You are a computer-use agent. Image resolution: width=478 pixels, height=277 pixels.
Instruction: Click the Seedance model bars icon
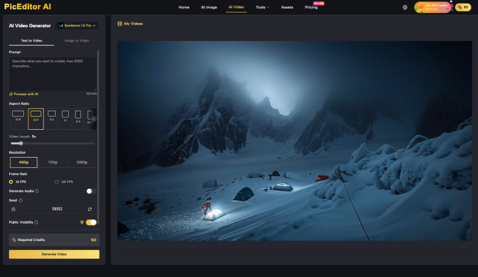[x=60, y=26]
